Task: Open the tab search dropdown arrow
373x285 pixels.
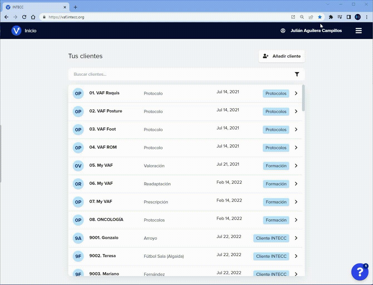Action: click(x=328, y=4)
